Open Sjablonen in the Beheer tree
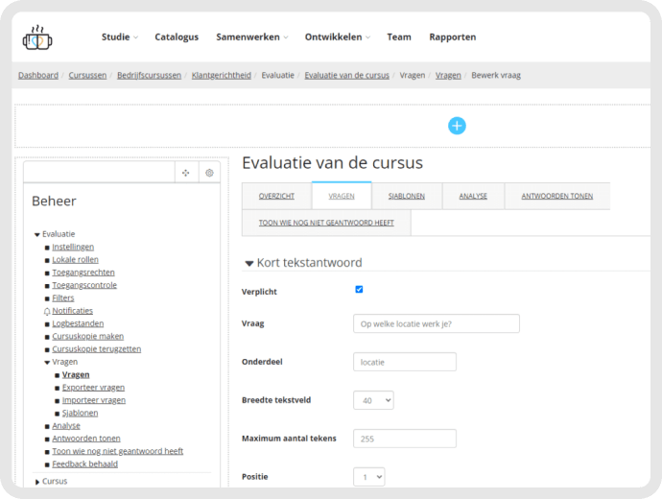 (x=80, y=413)
